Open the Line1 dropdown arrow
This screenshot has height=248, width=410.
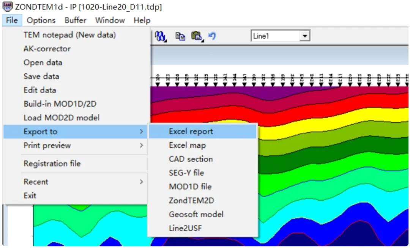point(305,36)
